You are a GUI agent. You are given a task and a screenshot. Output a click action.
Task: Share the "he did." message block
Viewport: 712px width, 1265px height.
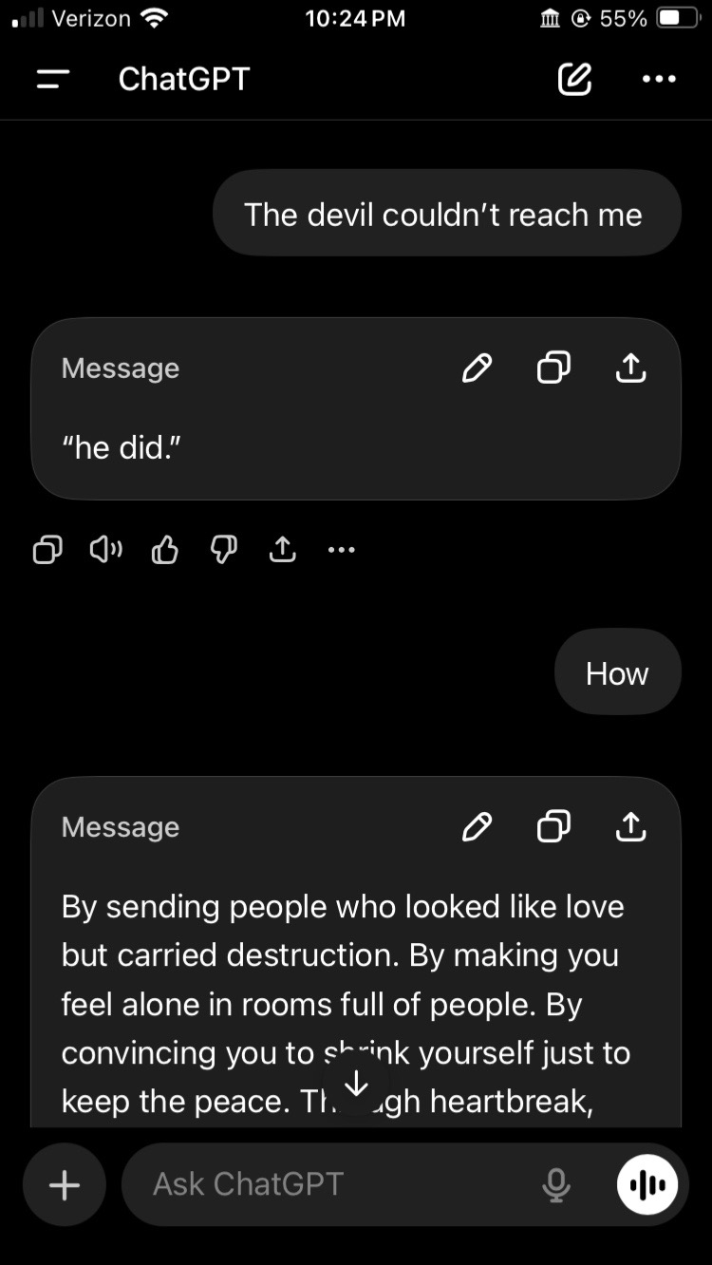[630, 368]
